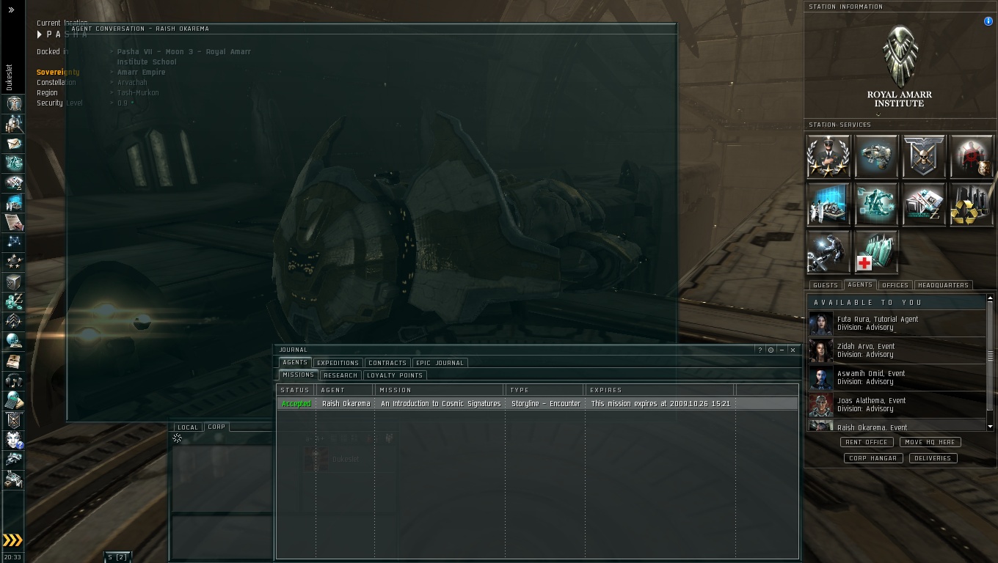Click the Journal window help question mark
The image size is (998, 563).
(760, 350)
